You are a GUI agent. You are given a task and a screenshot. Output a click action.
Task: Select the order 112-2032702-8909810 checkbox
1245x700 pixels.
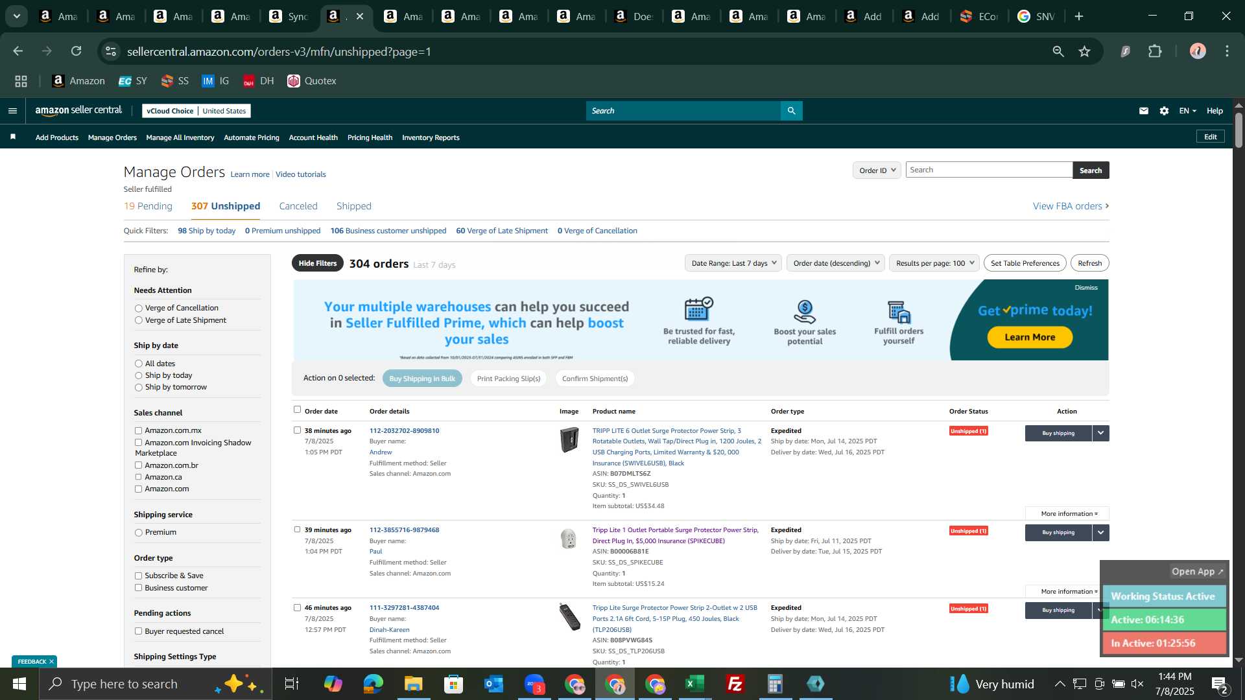click(297, 430)
